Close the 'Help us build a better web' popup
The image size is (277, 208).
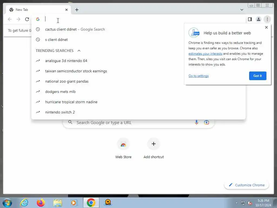click(266, 27)
